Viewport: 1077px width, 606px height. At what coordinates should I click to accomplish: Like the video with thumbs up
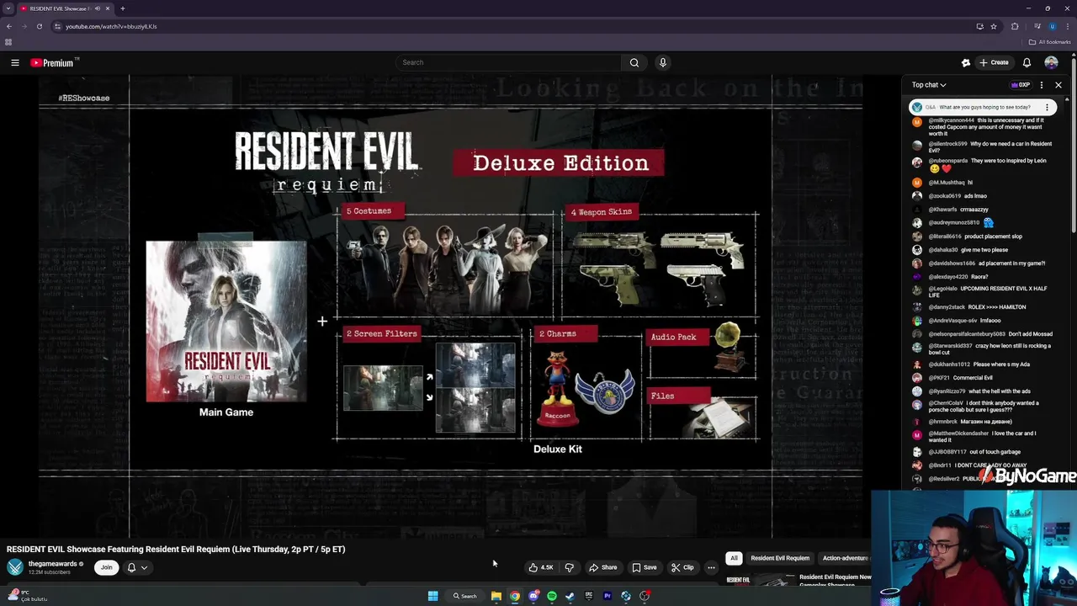tap(541, 567)
